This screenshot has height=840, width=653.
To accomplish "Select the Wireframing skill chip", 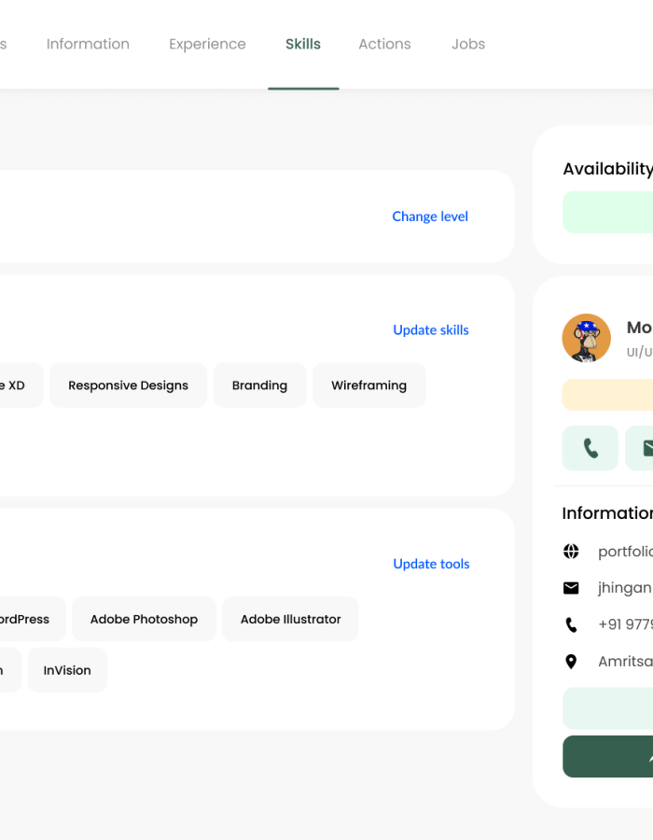I will pyautogui.click(x=369, y=385).
